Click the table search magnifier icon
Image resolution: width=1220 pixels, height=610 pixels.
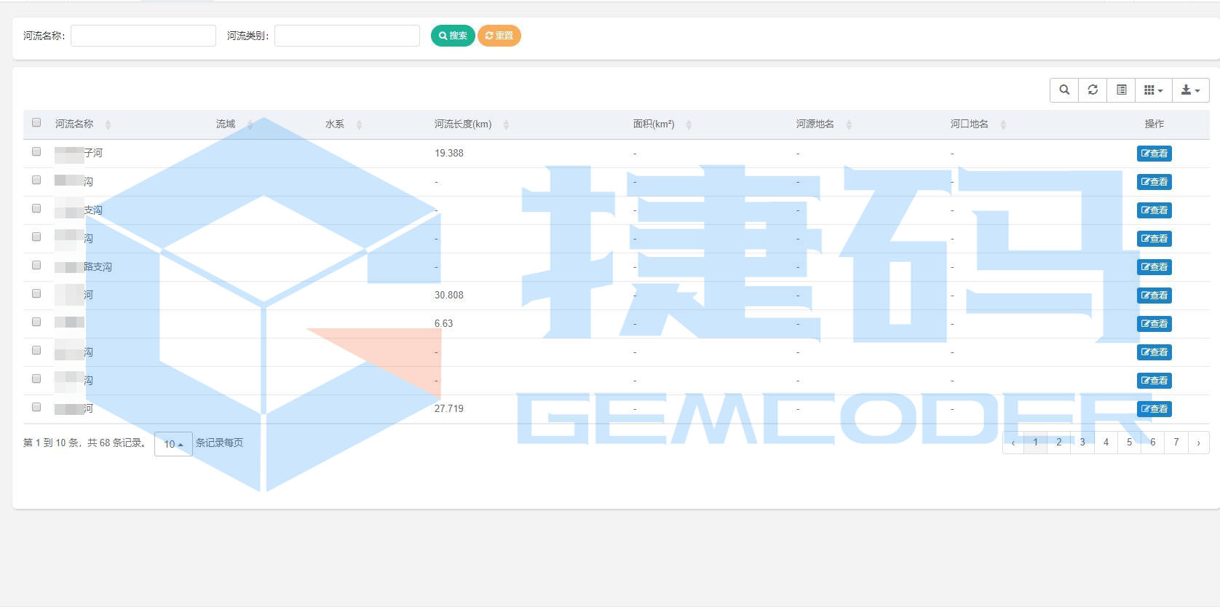click(1064, 90)
